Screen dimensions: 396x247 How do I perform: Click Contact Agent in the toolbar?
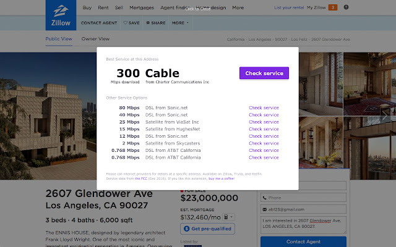[99, 23]
